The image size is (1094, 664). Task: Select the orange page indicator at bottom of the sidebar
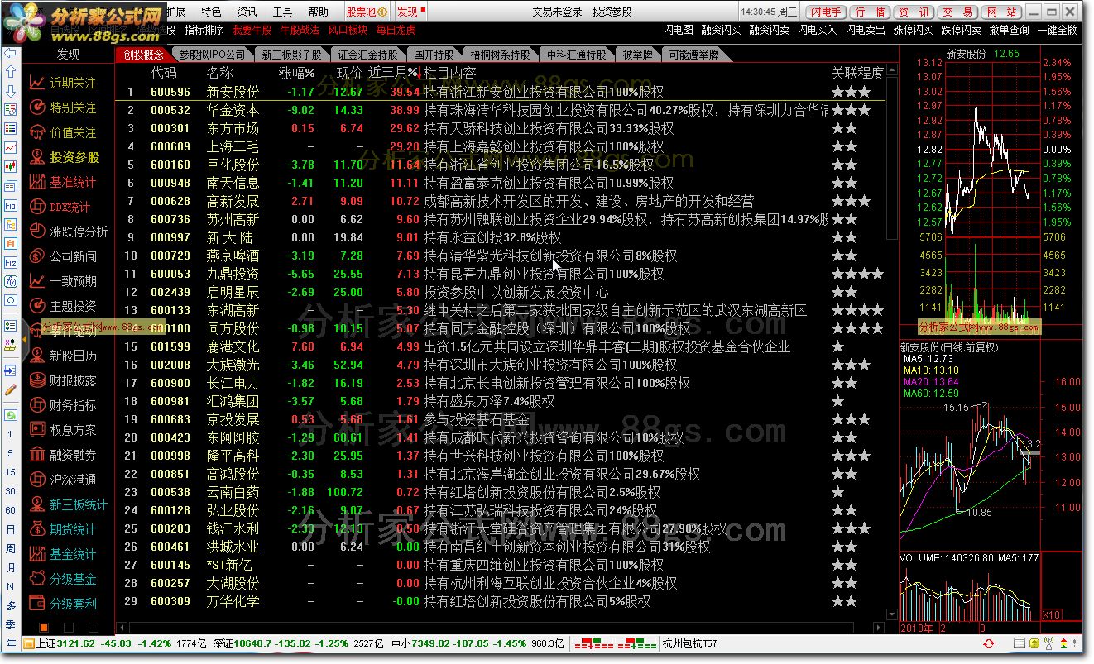pyautogui.click(x=44, y=628)
